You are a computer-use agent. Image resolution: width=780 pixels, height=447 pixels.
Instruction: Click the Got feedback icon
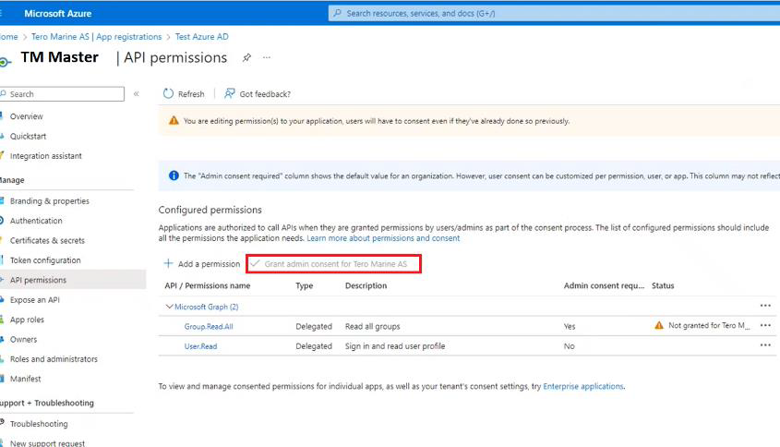pyautogui.click(x=230, y=94)
